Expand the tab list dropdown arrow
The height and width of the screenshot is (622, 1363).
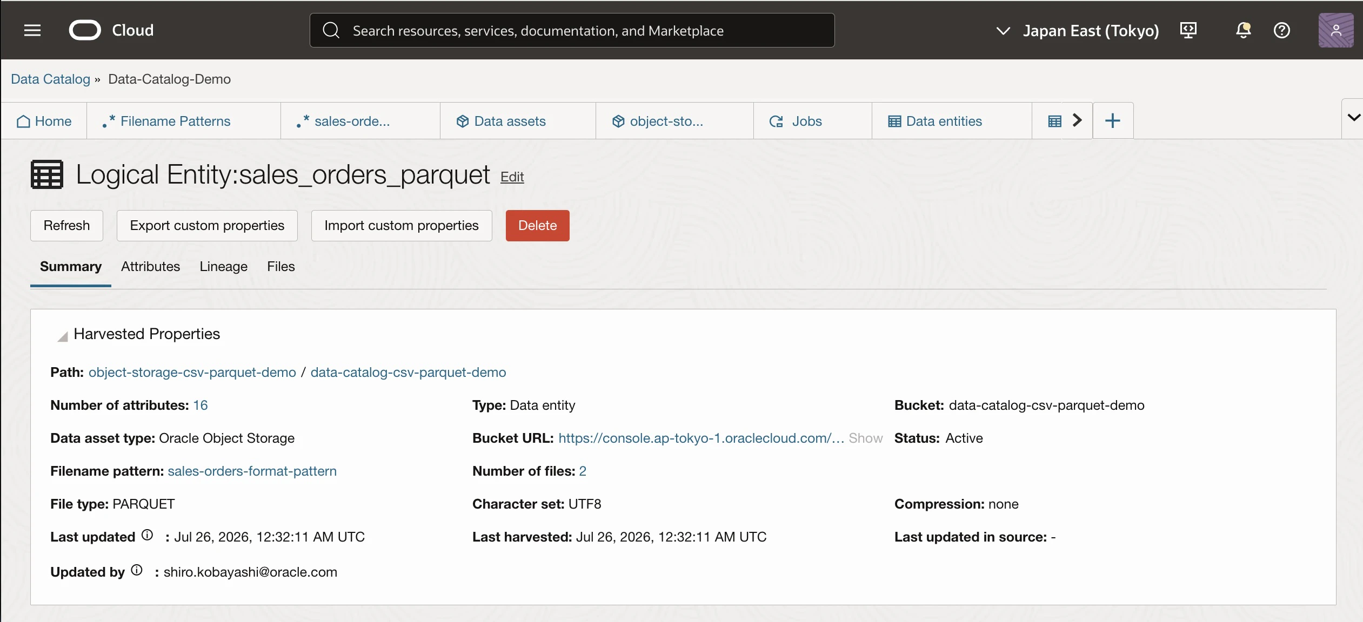click(x=1353, y=118)
